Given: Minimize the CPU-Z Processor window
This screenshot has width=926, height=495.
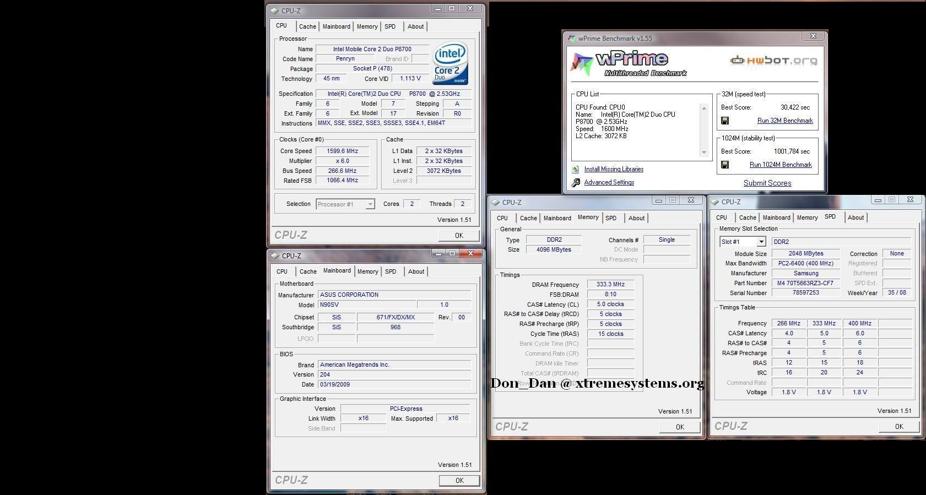Looking at the screenshot, I should [x=437, y=9].
